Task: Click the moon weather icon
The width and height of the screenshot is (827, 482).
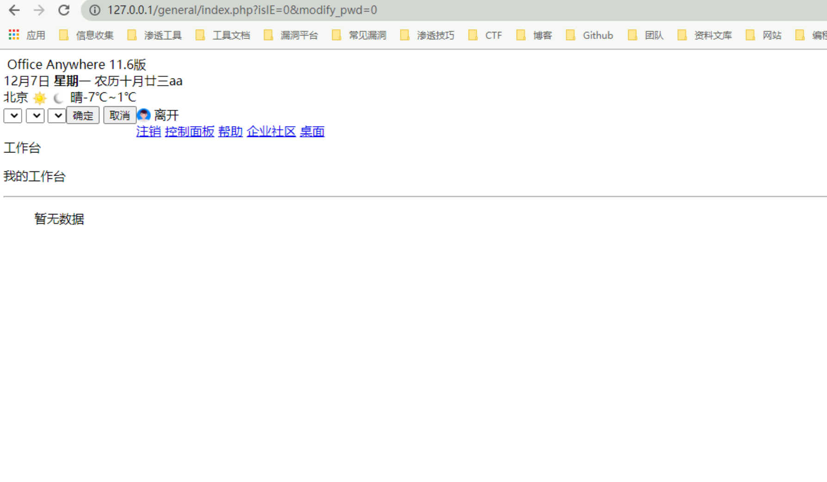Action: [x=58, y=98]
